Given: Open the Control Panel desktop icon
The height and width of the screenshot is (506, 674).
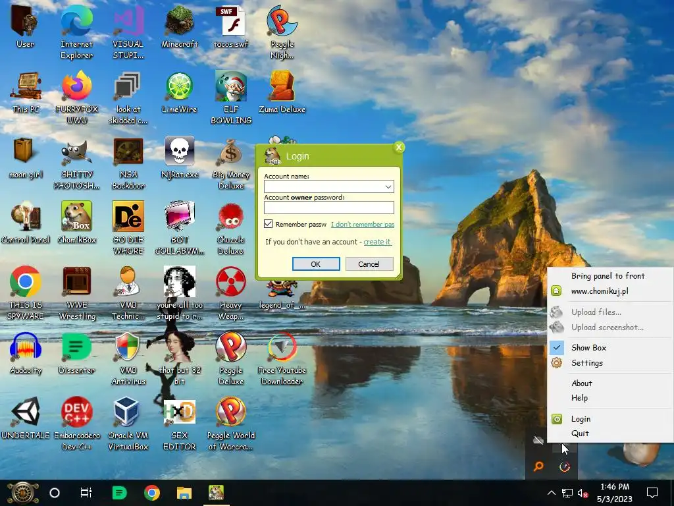Looking at the screenshot, I should click(x=26, y=216).
